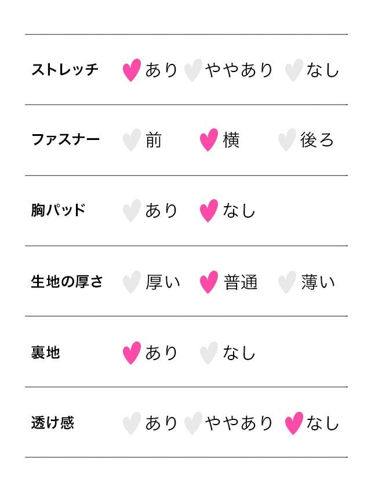Click the pink heart for ファスナー 横
This screenshot has width=371, height=496.
(x=209, y=141)
